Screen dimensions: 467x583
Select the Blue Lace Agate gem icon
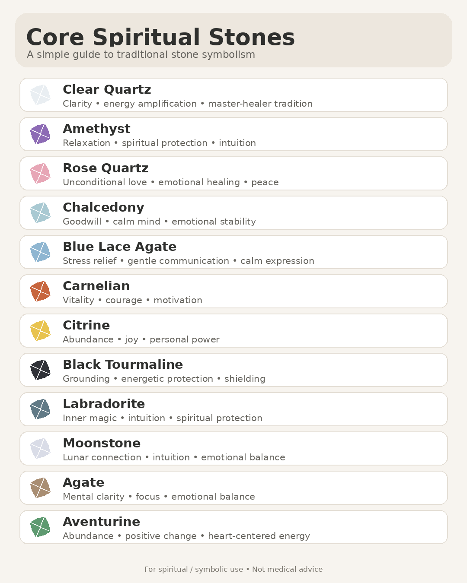(40, 252)
